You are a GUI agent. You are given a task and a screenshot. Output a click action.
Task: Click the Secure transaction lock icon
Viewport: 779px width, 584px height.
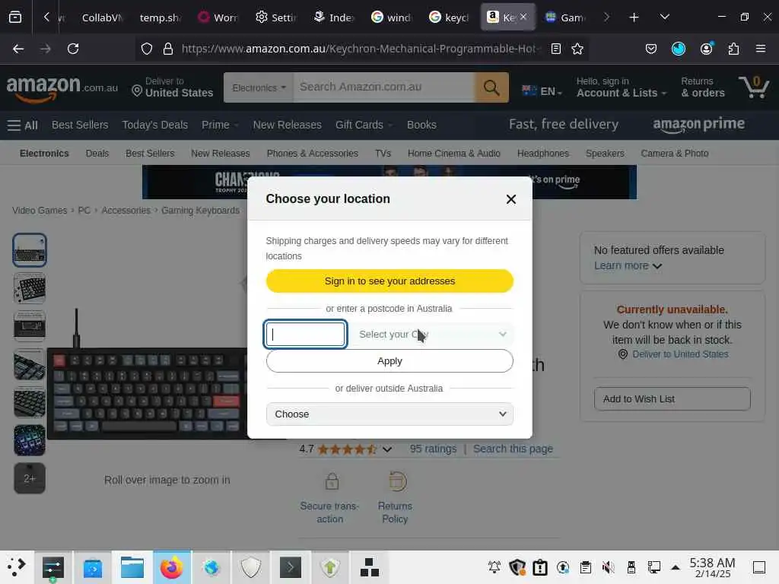click(x=332, y=481)
